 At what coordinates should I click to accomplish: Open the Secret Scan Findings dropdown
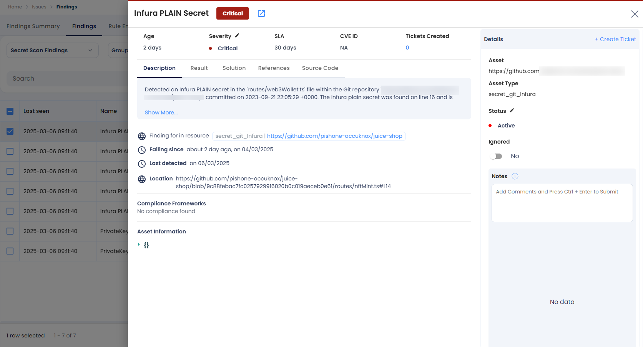click(x=53, y=50)
